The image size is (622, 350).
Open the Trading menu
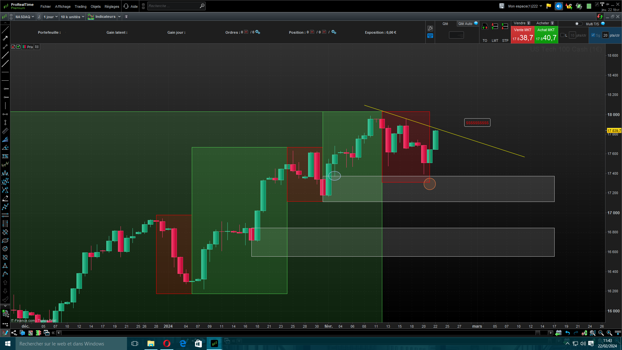coord(80,6)
